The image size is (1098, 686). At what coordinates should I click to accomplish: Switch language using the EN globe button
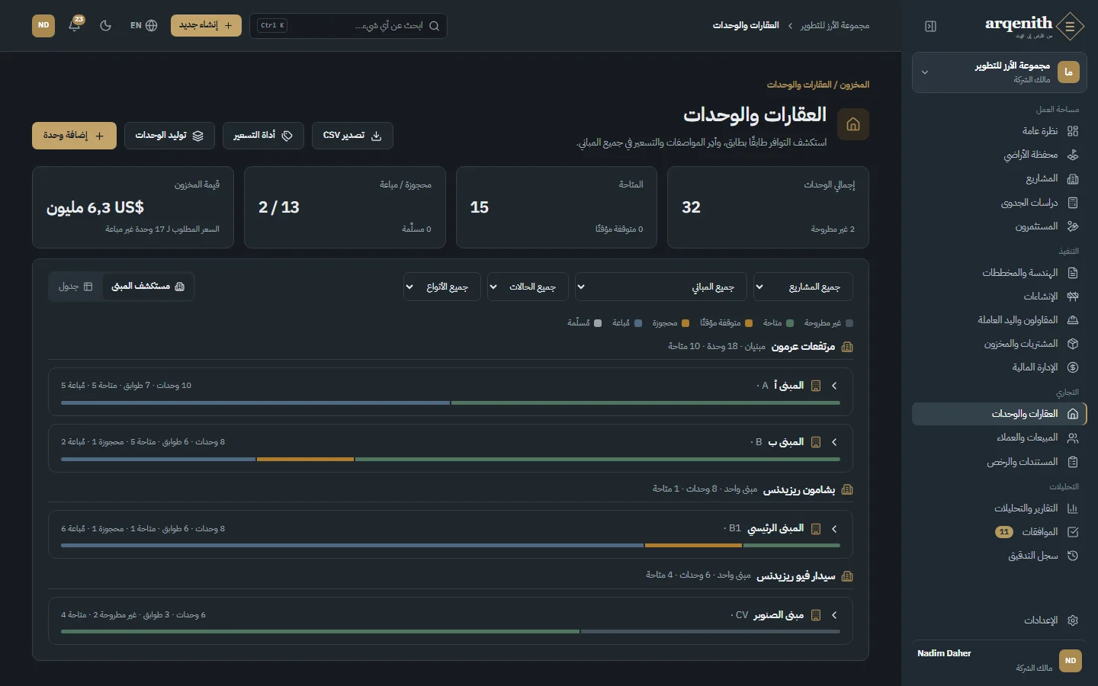pos(143,25)
